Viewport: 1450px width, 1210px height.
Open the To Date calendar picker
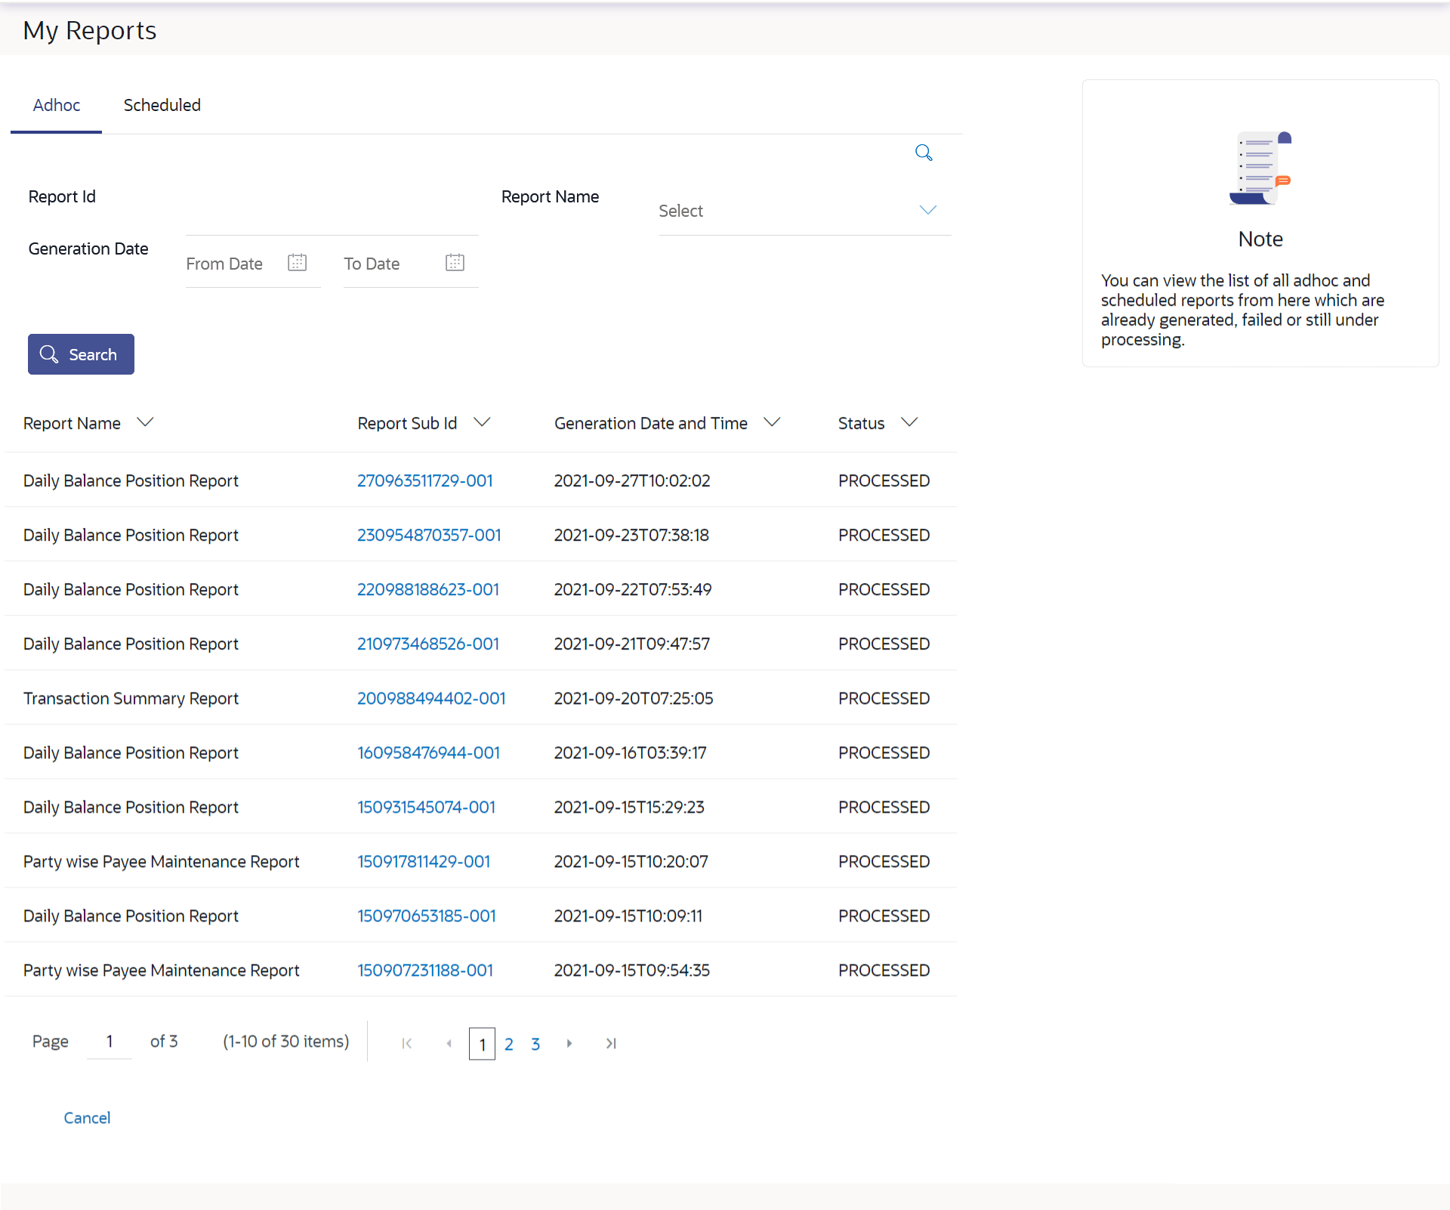455,263
